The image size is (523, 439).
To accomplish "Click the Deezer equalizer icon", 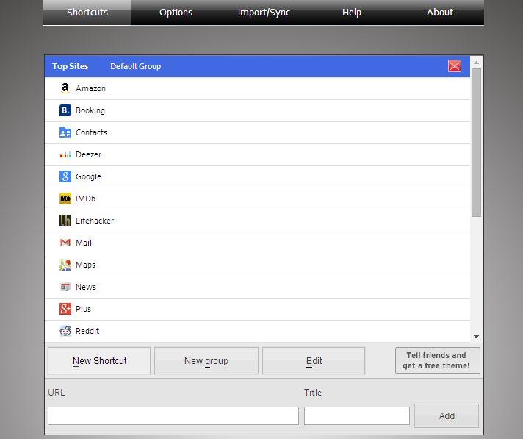I will pos(65,154).
